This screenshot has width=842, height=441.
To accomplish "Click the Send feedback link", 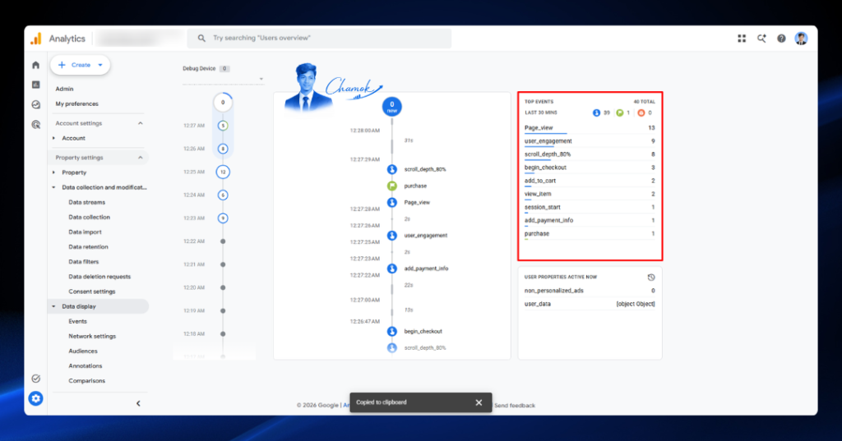I will (515, 406).
